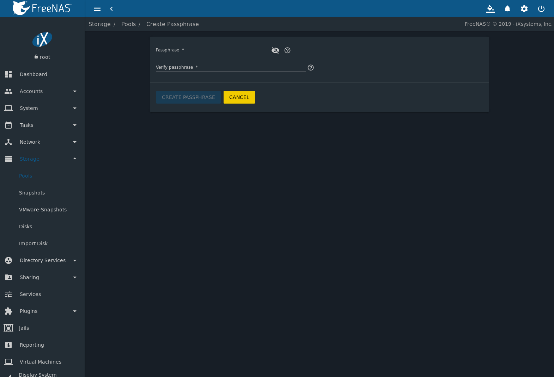Click the Directory Services icon
The width and height of the screenshot is (554, 377).
pyautogui.click(x=8, y=260)
